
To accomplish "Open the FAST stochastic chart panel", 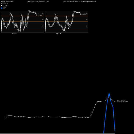I will [x=23, y=21].
